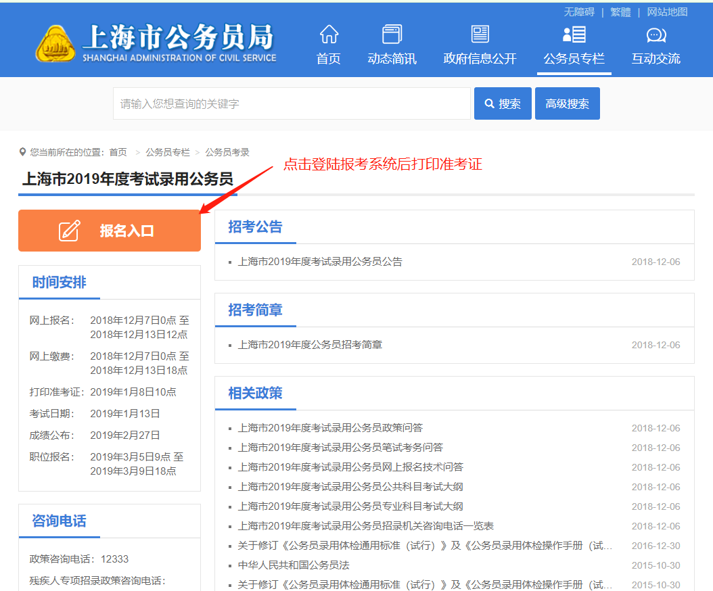The height and width of the screenshot is (591, 713).
Task: Switch to 繁體 traditional Chinese
Action: tap(620, 11)
